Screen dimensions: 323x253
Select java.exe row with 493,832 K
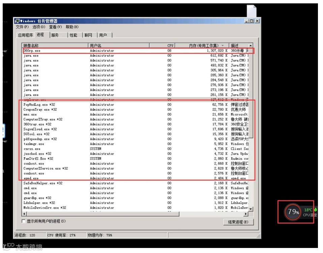click(x=135, y=65)
